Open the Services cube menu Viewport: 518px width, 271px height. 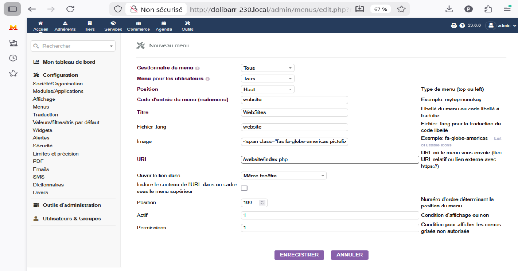point(113,26)
